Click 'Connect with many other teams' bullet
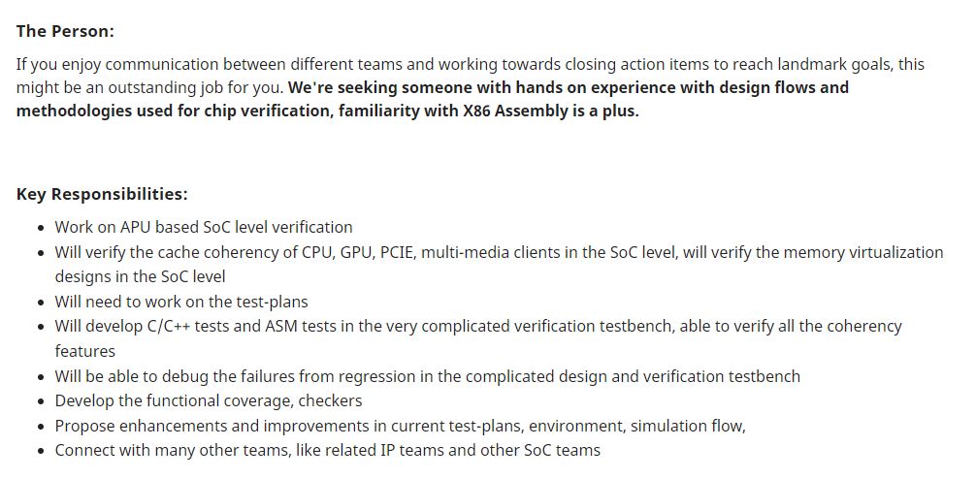The width and height of the screenshot is (976, 479). [x=171, y=450]
